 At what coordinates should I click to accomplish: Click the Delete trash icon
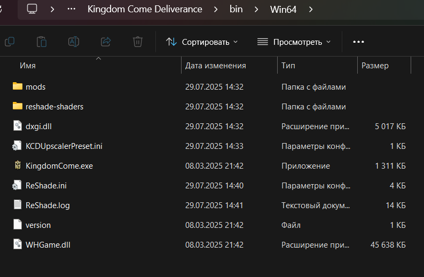pyautogui.click(x=138, y=42)
